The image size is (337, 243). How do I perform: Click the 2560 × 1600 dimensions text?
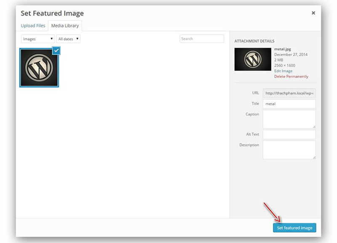[x=285, y=66]
